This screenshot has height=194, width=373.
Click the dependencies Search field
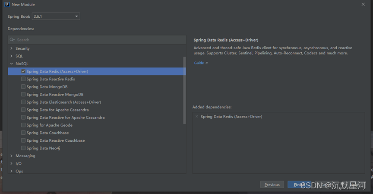tap(97, 40)
